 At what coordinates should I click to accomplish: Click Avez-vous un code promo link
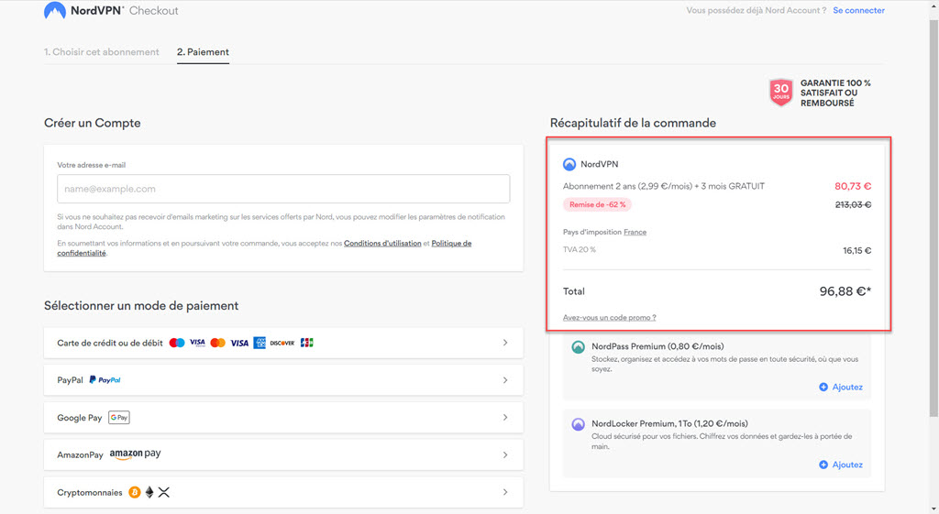609,318
